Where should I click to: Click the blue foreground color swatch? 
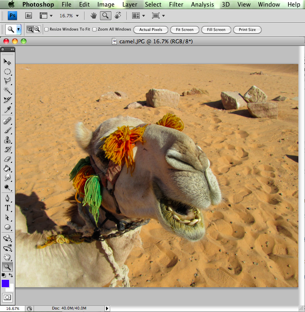coord(5,283)
